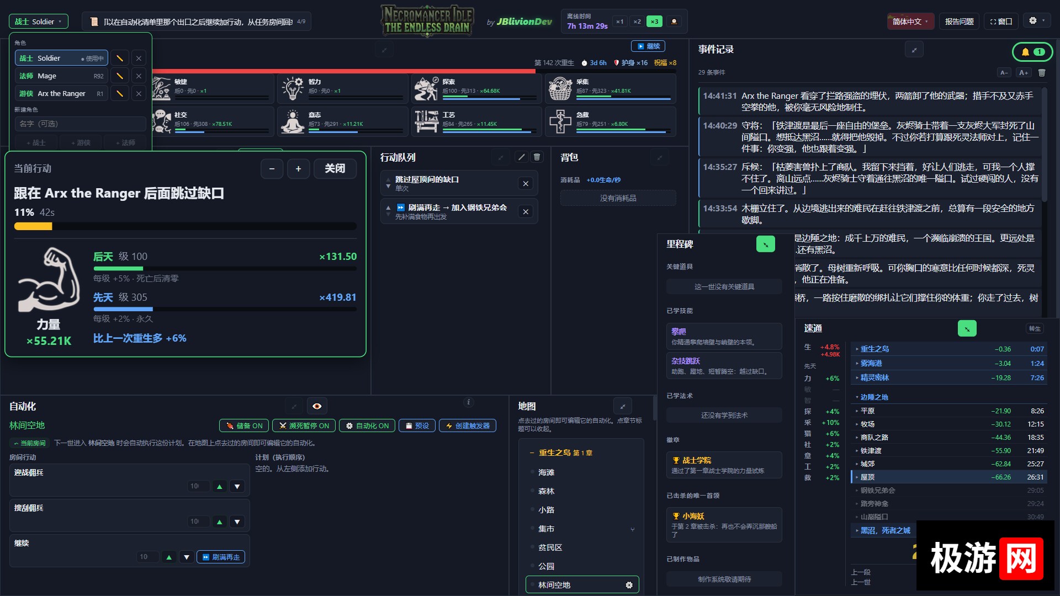Click the name (可选) input field
The height and width of the screenshot is (596, 1060).
81,124
